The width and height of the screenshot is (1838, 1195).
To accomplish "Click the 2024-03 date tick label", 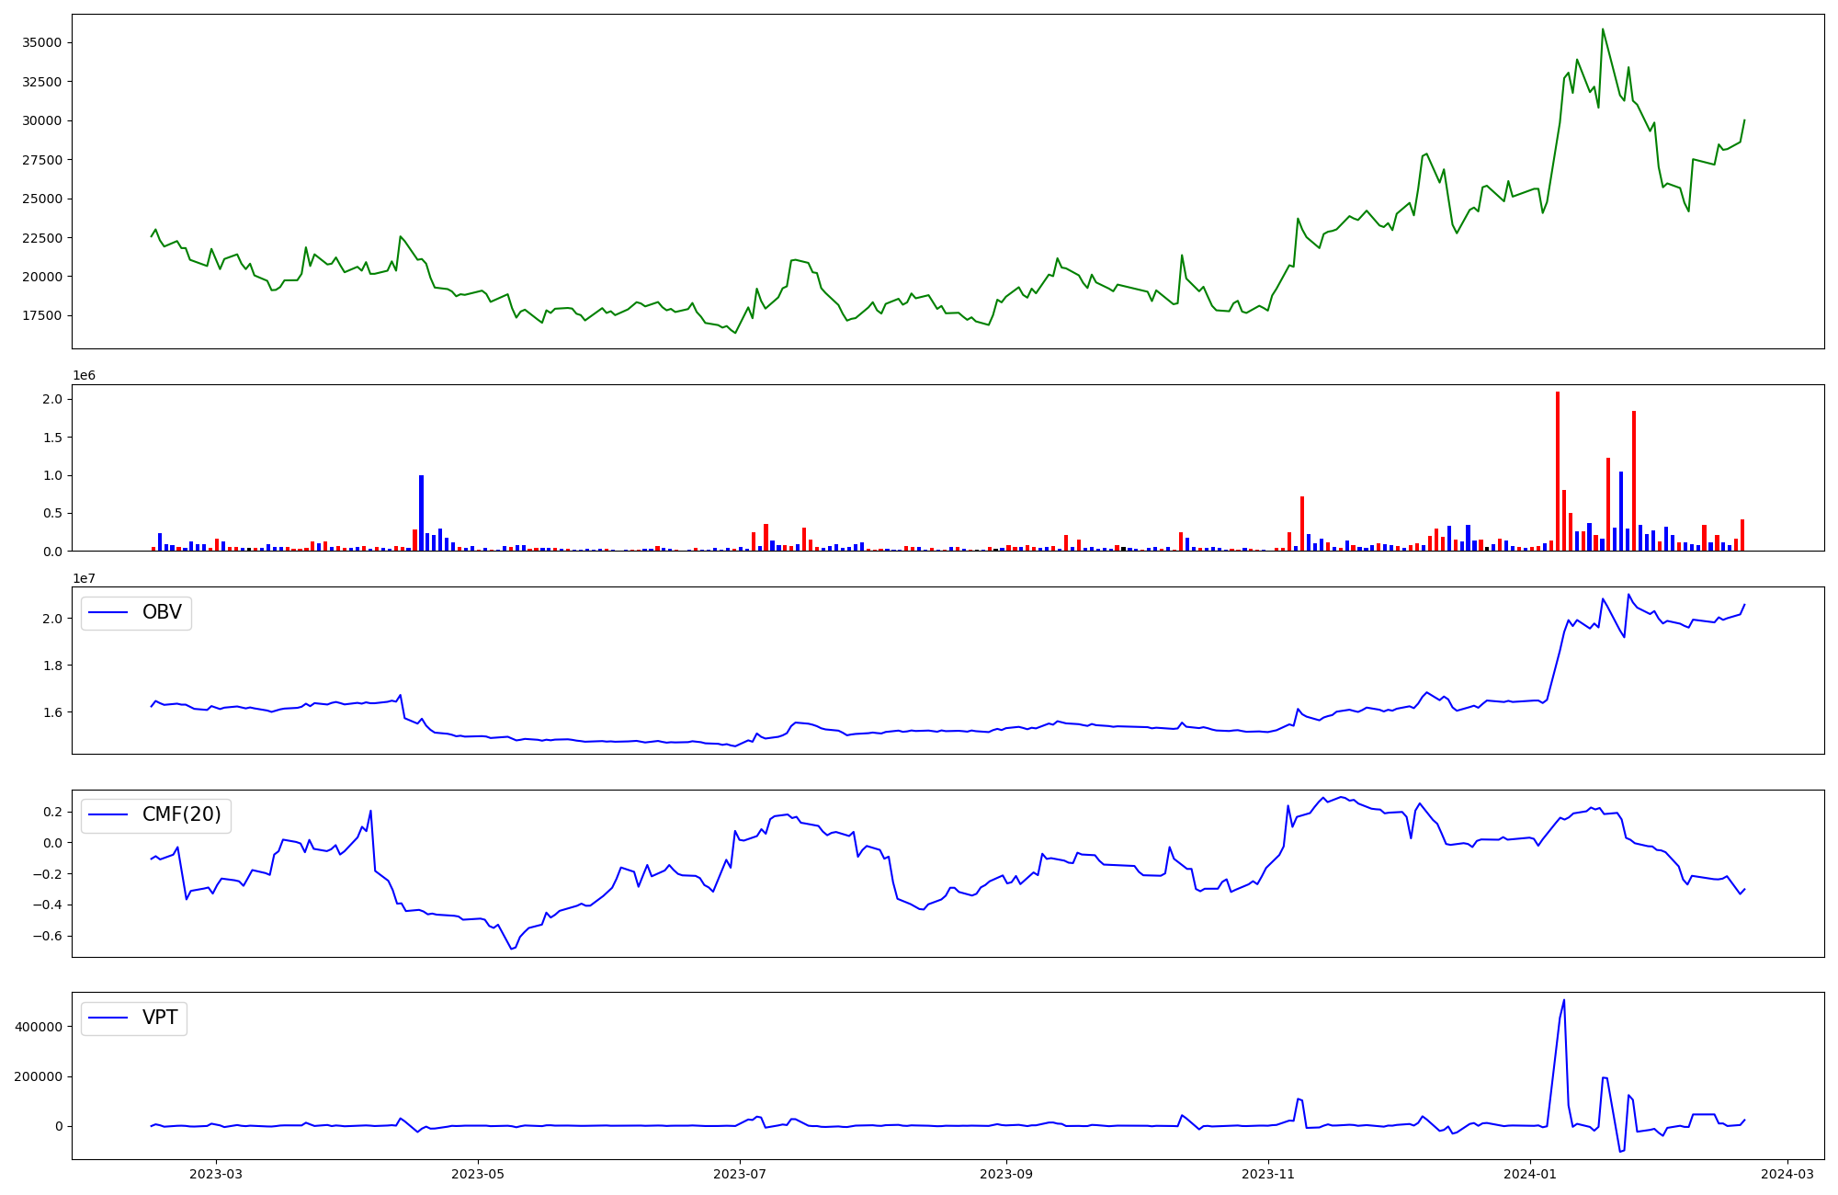I will pyautogui.click(x=1787, y=1174).
